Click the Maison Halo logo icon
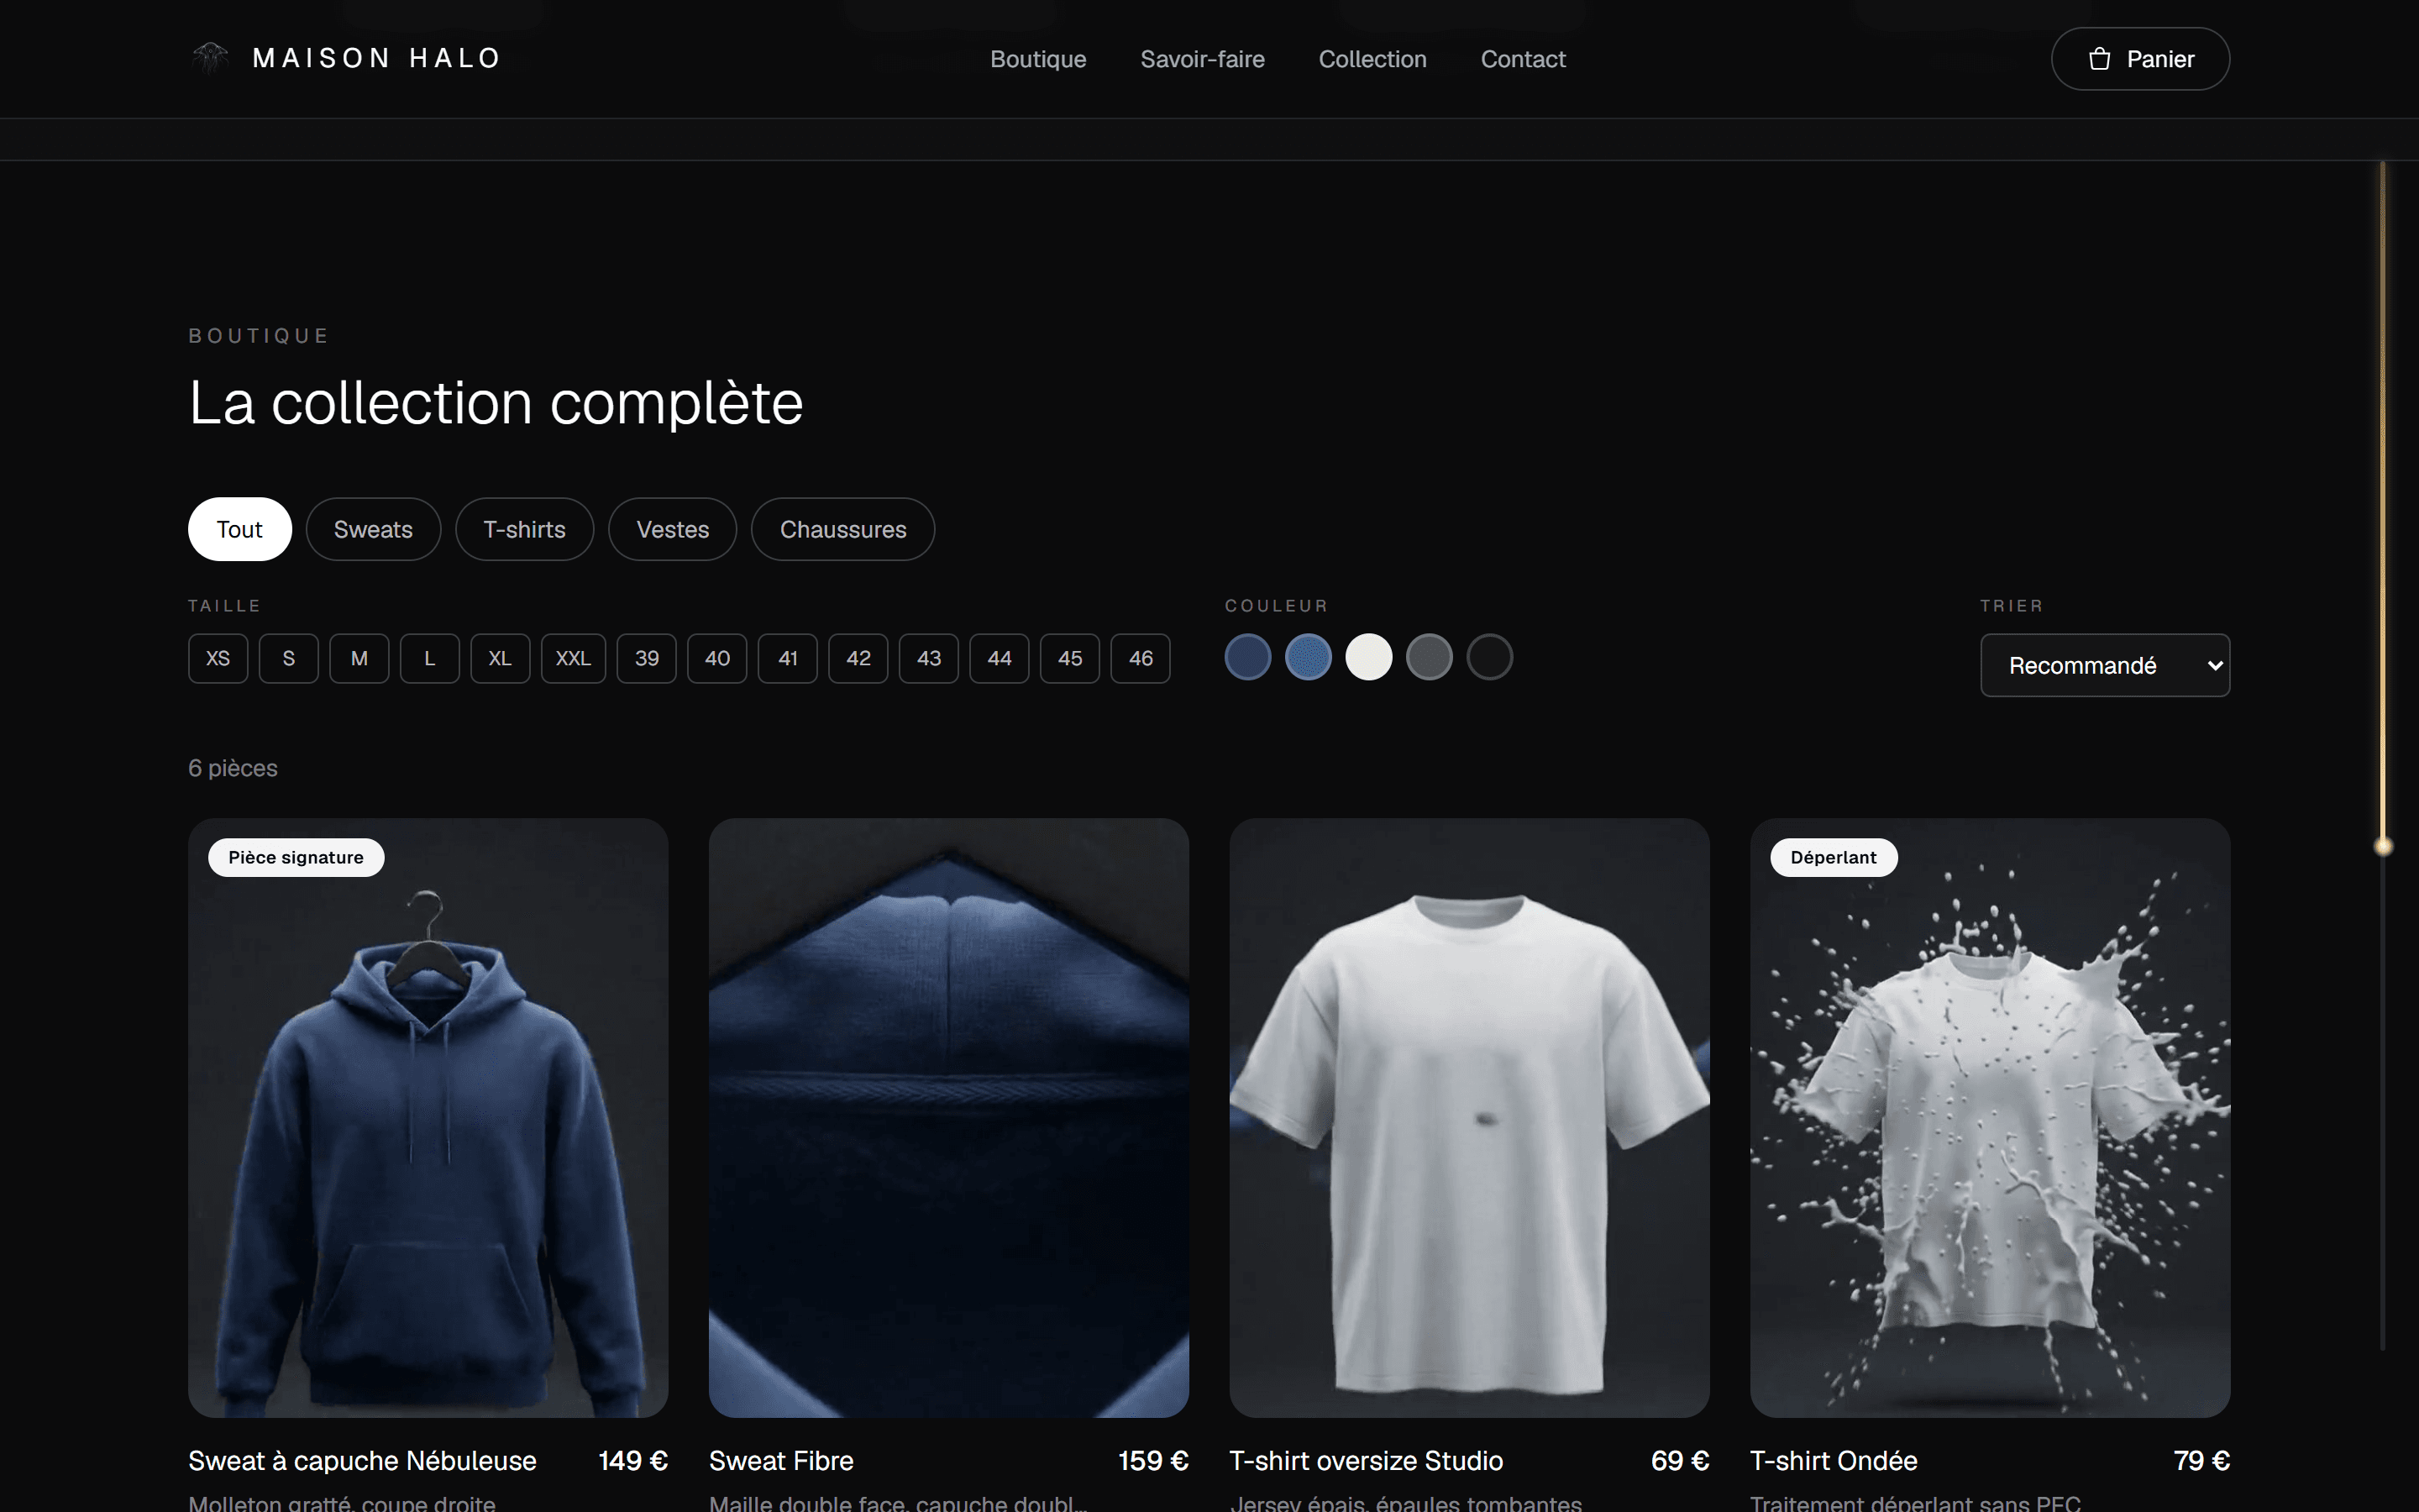 [210, 58]
